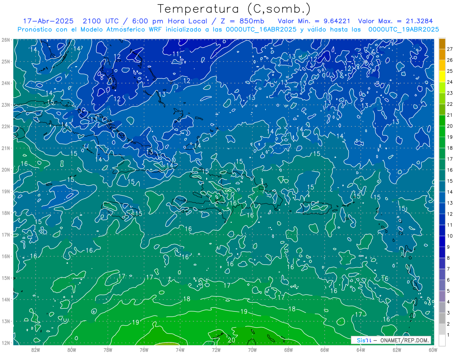Click the color scale number '16'
Image resolution: width=460 pixels, height=355 pixels.
450,170
